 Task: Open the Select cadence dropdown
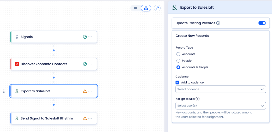point(221,89)
